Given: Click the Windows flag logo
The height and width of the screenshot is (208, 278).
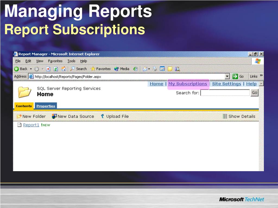Looking at the screenshot, I should (258, 61).
